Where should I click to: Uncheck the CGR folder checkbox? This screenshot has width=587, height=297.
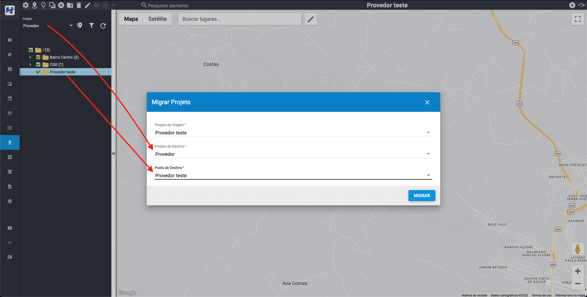click(x=38, y=65)
